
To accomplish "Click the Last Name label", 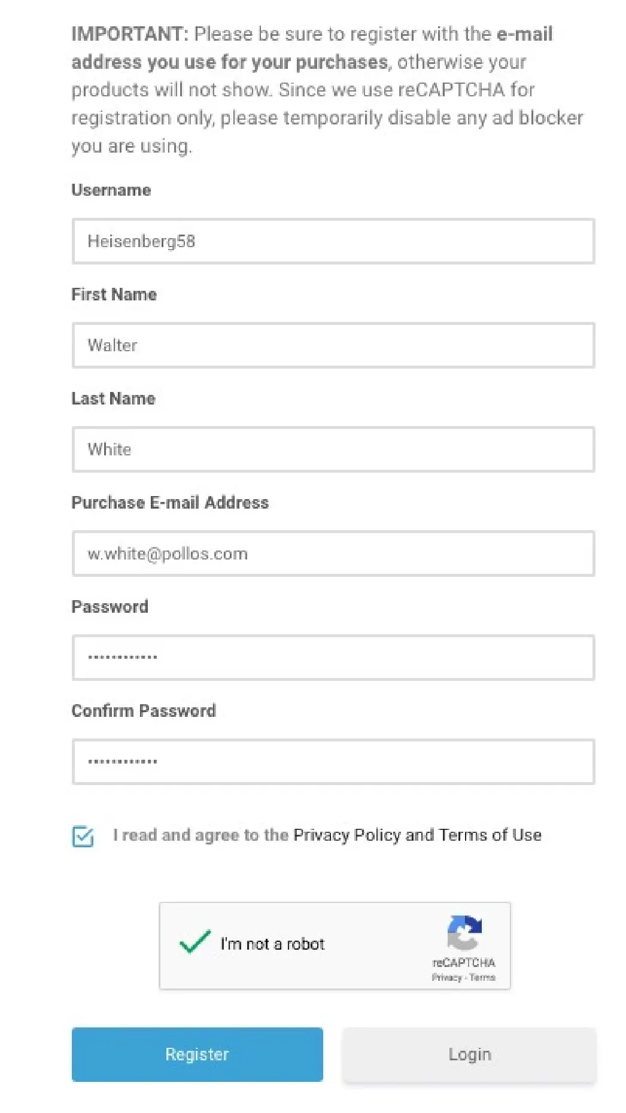I will [x=114, y=399].
